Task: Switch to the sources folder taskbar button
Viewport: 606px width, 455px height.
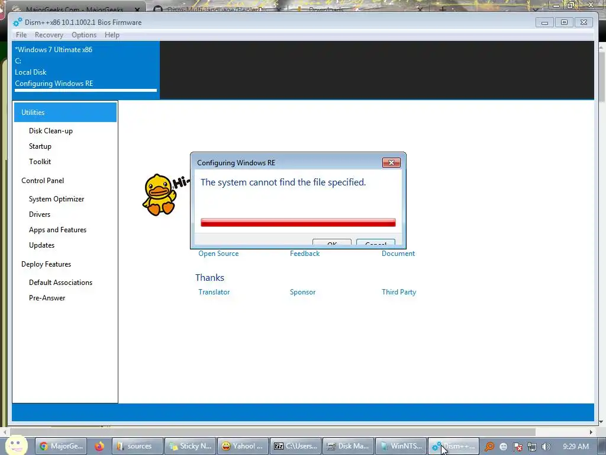Action: click(x=137, y=446)
